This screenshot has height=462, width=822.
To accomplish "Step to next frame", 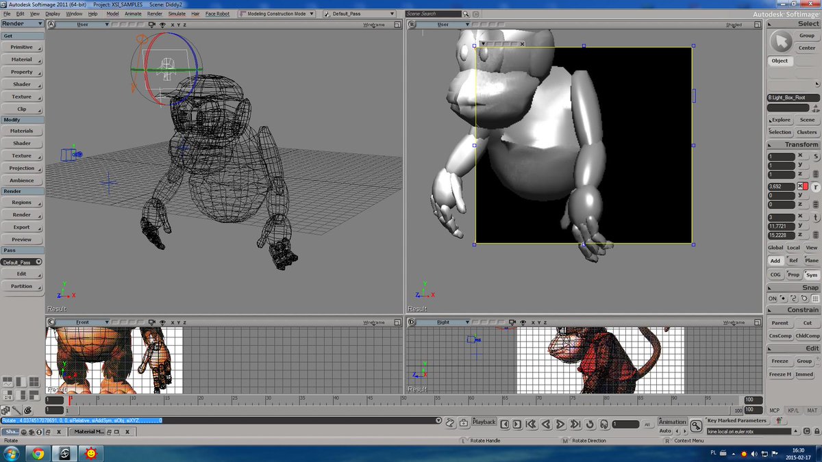I will point(516,424).
